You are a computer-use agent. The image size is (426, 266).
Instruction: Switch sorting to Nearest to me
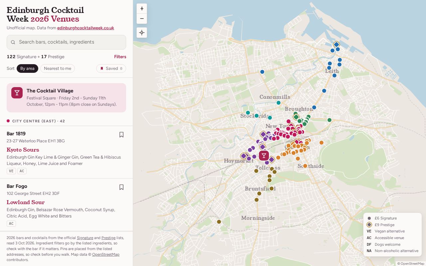pyautogui.click(x=58, y=68)
